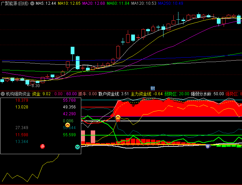Select the 机构强势资金 indicator name
The height and width of the screenshot is (185, 242).
(18, 94)
